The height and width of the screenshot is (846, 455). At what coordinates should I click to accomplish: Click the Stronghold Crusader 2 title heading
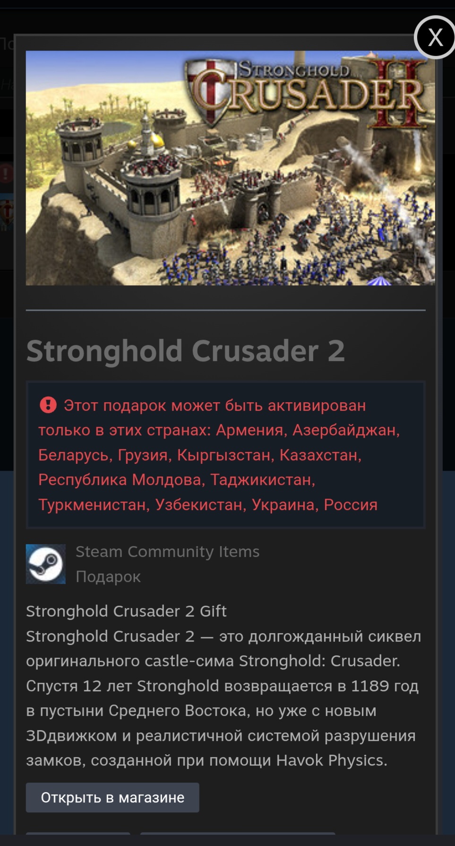point(186,351)
